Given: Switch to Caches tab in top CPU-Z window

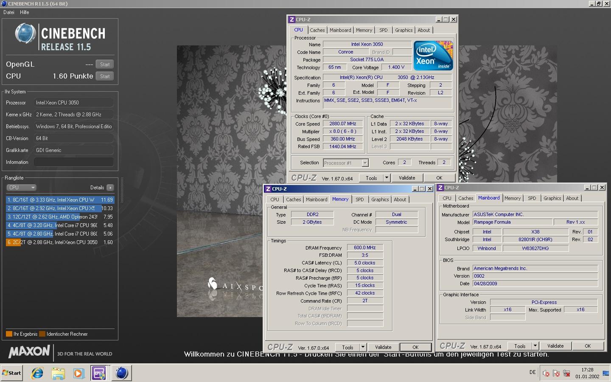Looking at the screenshot, I should [317, 30].
